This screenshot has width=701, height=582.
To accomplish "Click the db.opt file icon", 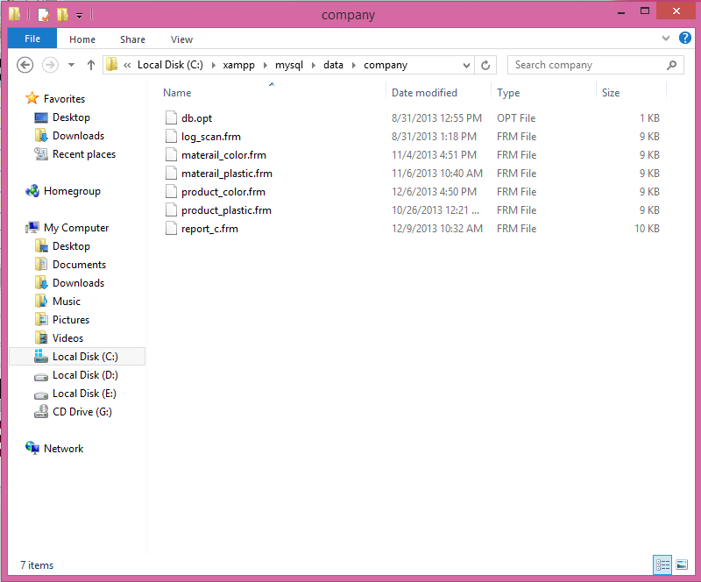I will point(171,117).
